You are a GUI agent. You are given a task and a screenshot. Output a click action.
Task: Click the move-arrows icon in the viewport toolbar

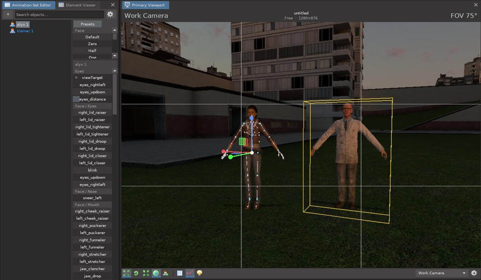click(126, 273)
